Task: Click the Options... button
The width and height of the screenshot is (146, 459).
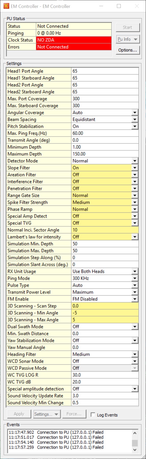Action: click(x=128, y=50)
